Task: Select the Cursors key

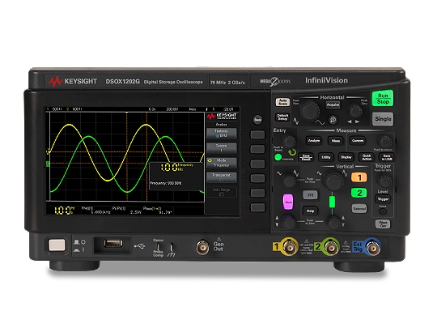Action: pos(358,141)
